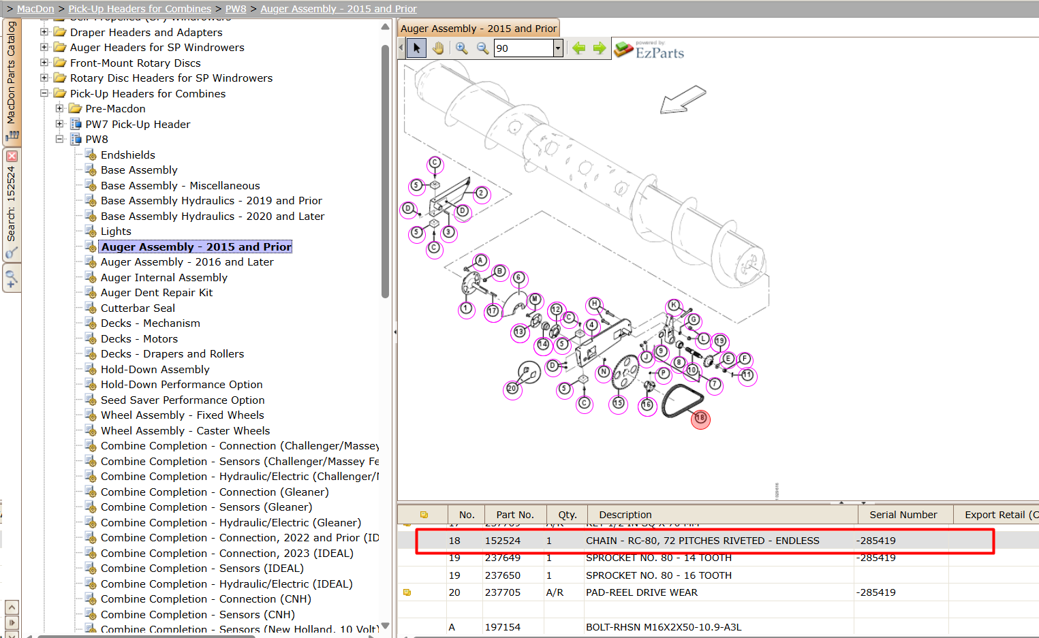
Task: Select callout 18 highlighted in diagram
Action: pyautogui.click(x=700, y=418)
